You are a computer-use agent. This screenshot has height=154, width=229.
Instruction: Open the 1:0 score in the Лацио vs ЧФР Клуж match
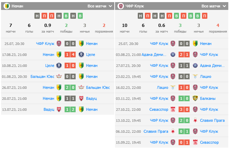184,87
